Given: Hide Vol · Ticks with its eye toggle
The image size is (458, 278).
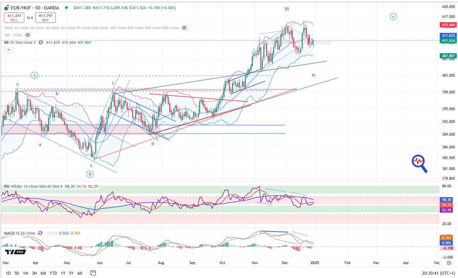Looking at the screenshot, I should point(27,35).
